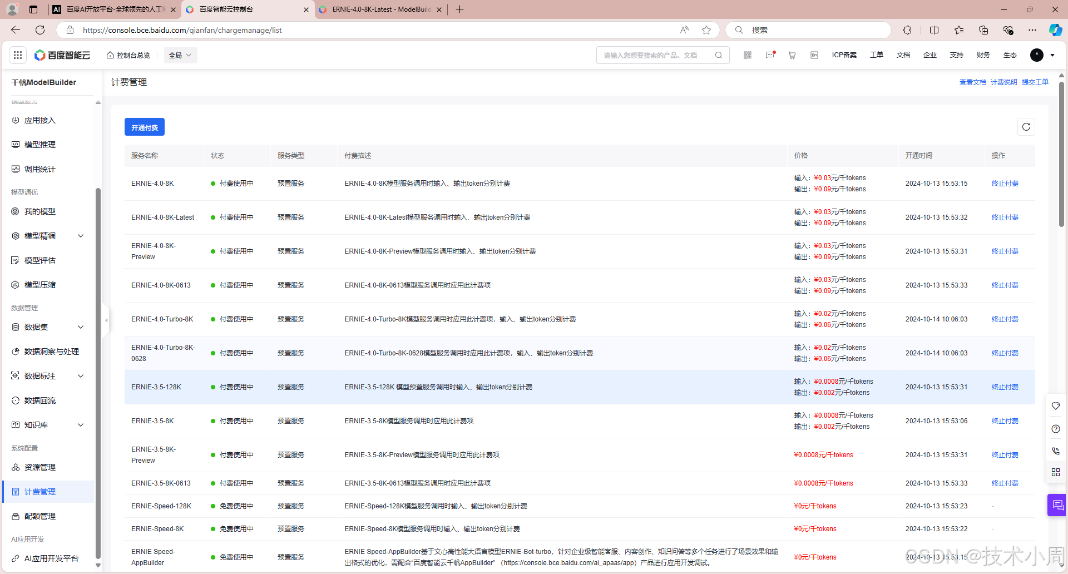Viewport: 1068px width, 574px height.
Task: Click the browser 搜索 box
Action: click(x=808, y=30)
